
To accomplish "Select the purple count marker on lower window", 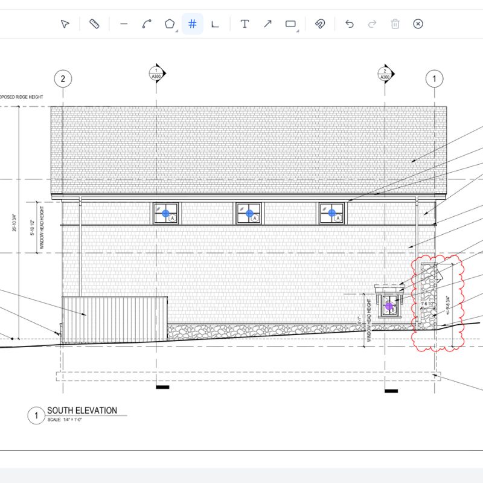I will pos(389,306).
